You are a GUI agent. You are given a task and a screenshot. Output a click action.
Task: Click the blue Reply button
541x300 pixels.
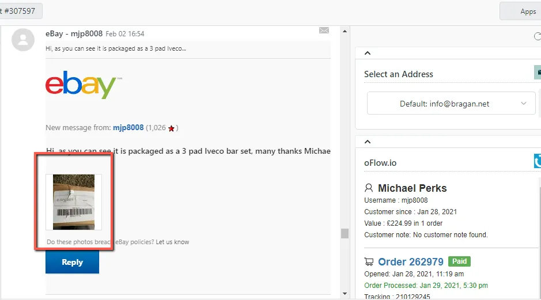(72, 262)
